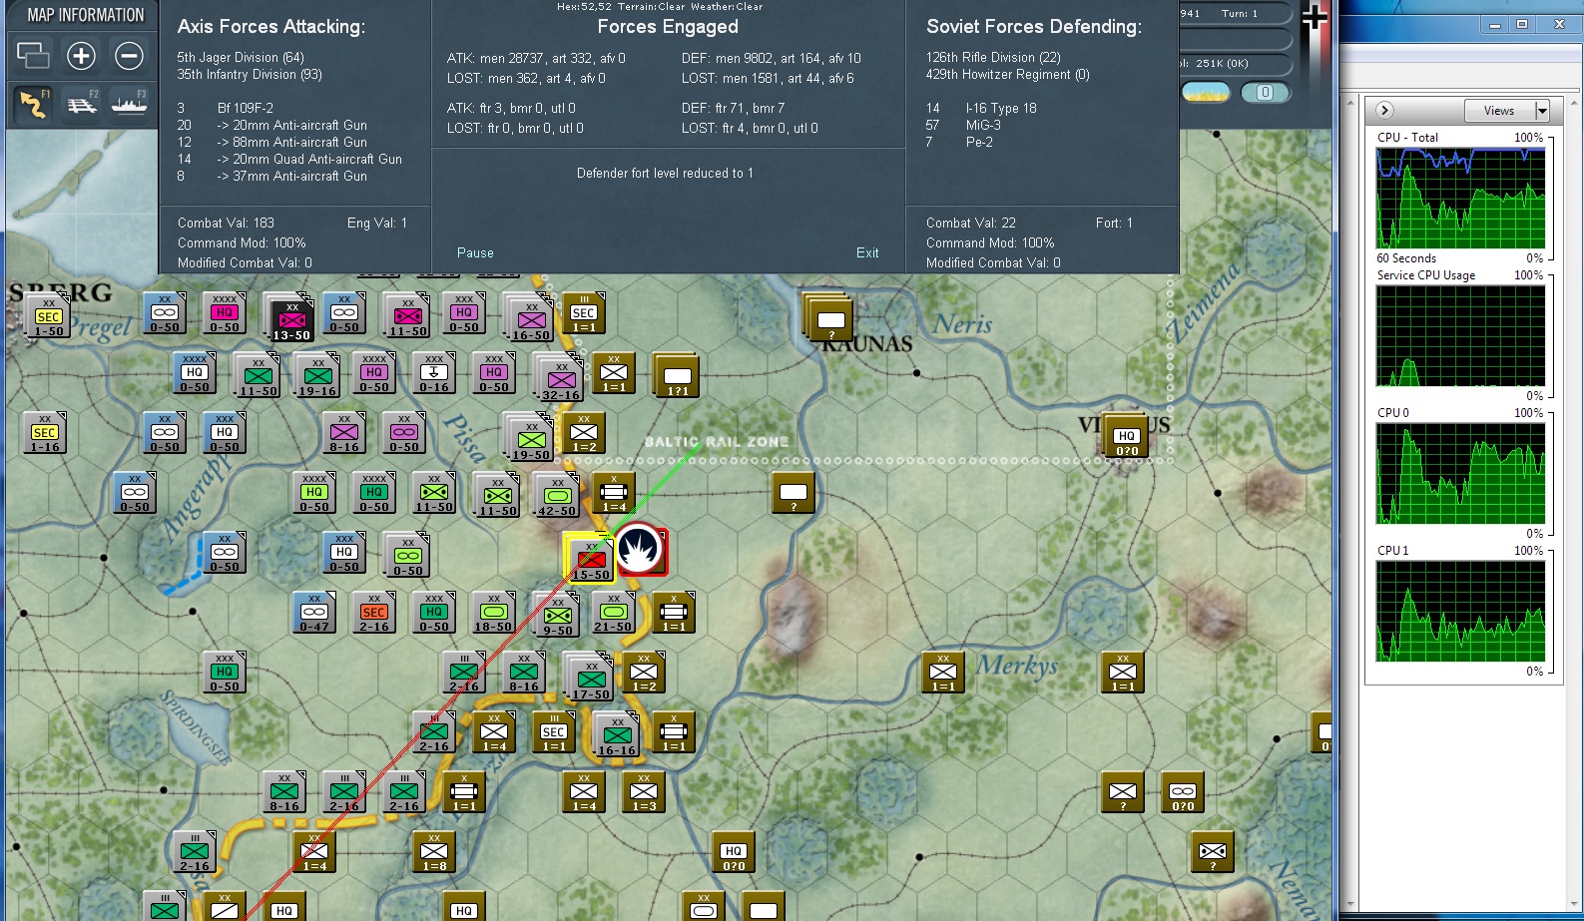
Task: Click the KAUNAS city label
Action: (867, 344)
